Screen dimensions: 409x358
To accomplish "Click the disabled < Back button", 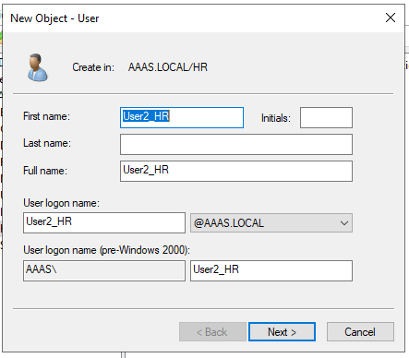I will 212,332.
